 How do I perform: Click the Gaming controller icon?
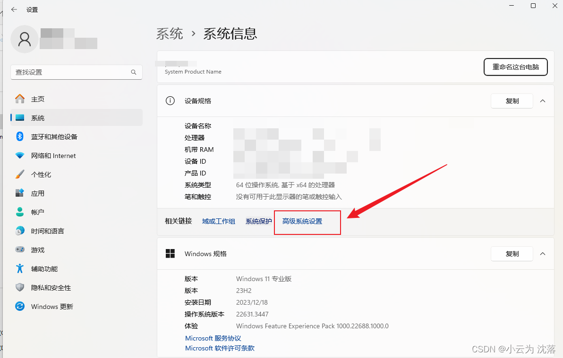click(20, 250)
